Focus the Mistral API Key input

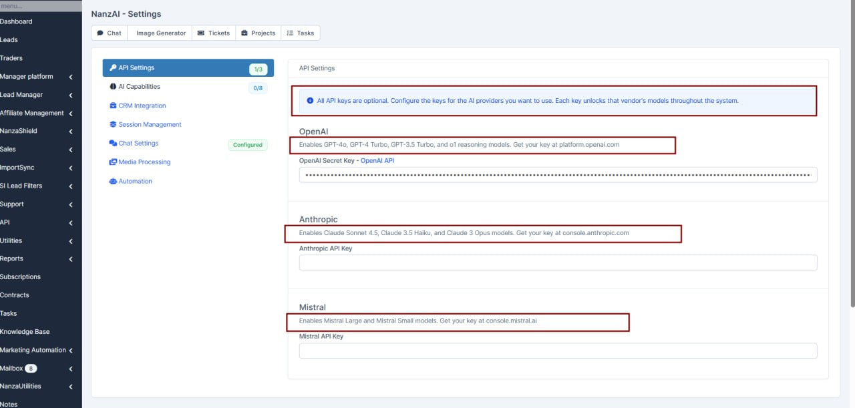point(558,351)
